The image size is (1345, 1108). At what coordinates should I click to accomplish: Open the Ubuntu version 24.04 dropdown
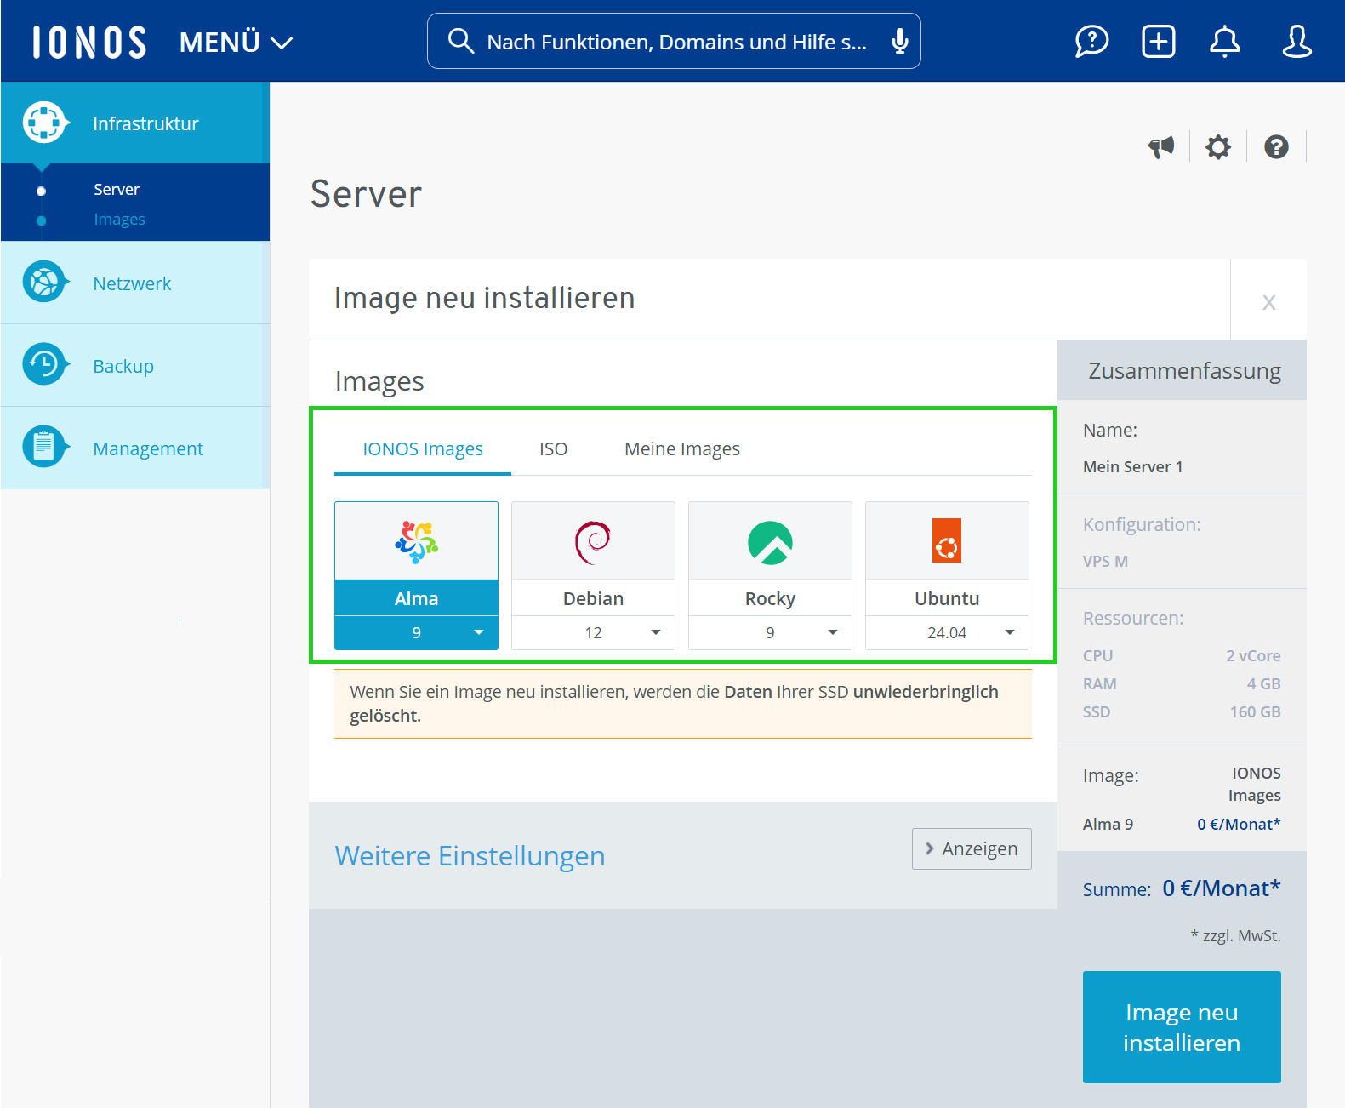click(947, 632)
